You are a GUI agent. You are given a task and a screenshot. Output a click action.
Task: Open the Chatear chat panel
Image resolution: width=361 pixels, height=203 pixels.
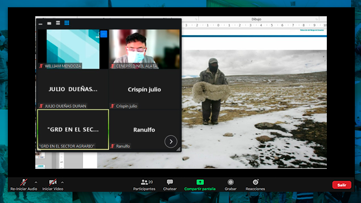pos(170,185)
